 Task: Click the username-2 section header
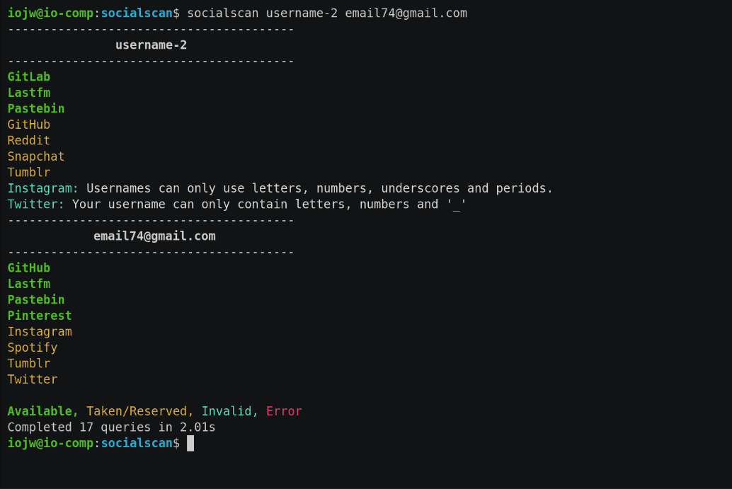coord(151,45)
